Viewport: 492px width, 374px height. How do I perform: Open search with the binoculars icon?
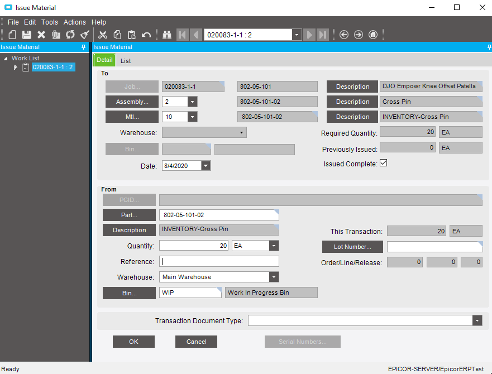point(166,35)
